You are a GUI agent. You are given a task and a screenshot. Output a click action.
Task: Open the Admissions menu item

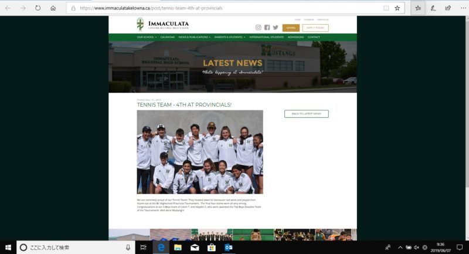click(x=295, y=37)
